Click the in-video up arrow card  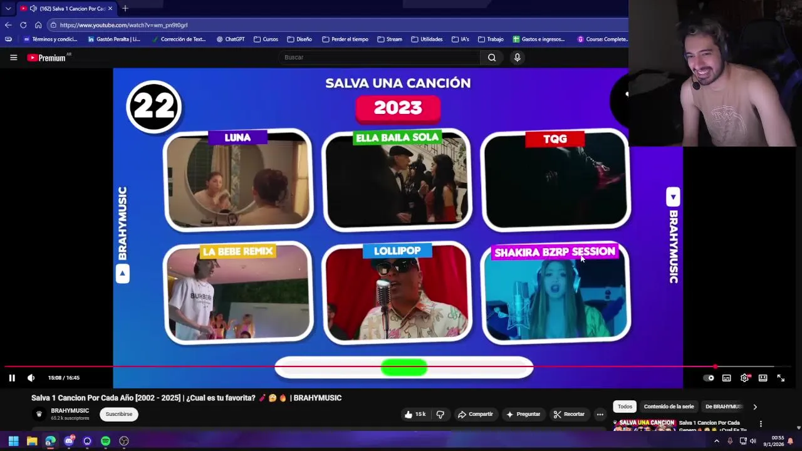click(x=122, y=274)
